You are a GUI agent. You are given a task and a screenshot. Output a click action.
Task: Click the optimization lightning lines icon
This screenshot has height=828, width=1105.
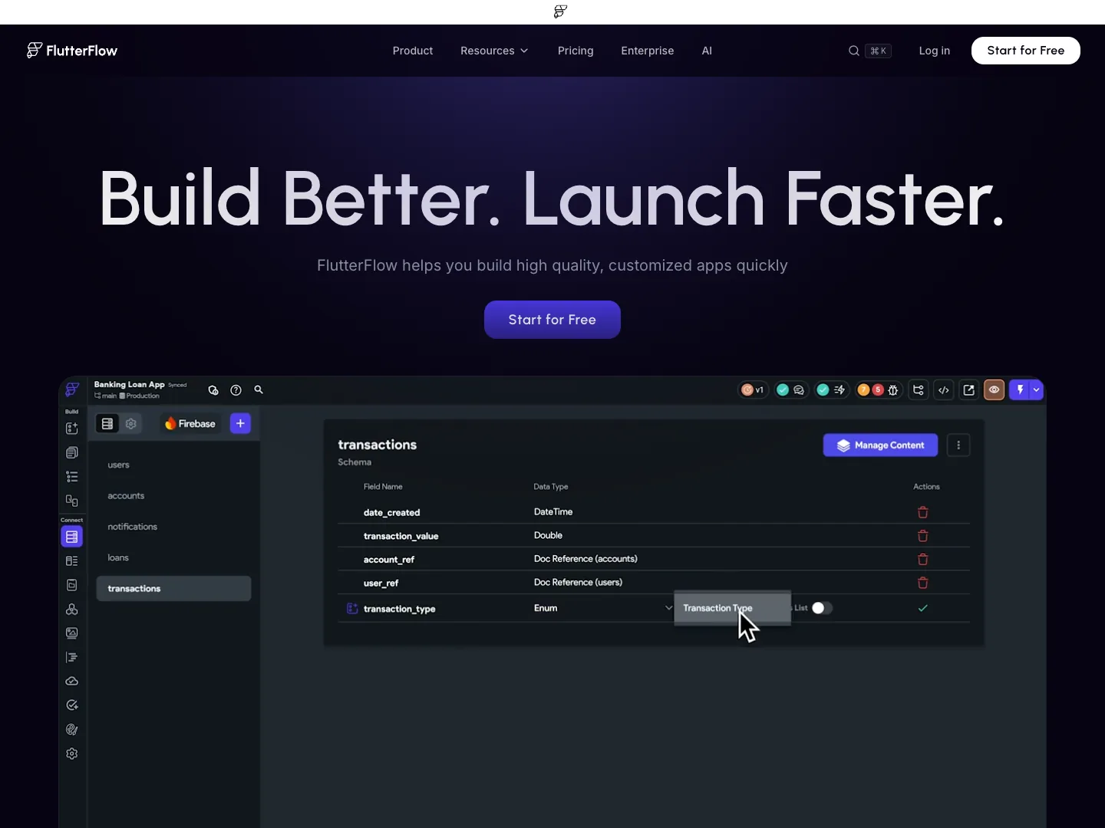[x=839, y=390]
